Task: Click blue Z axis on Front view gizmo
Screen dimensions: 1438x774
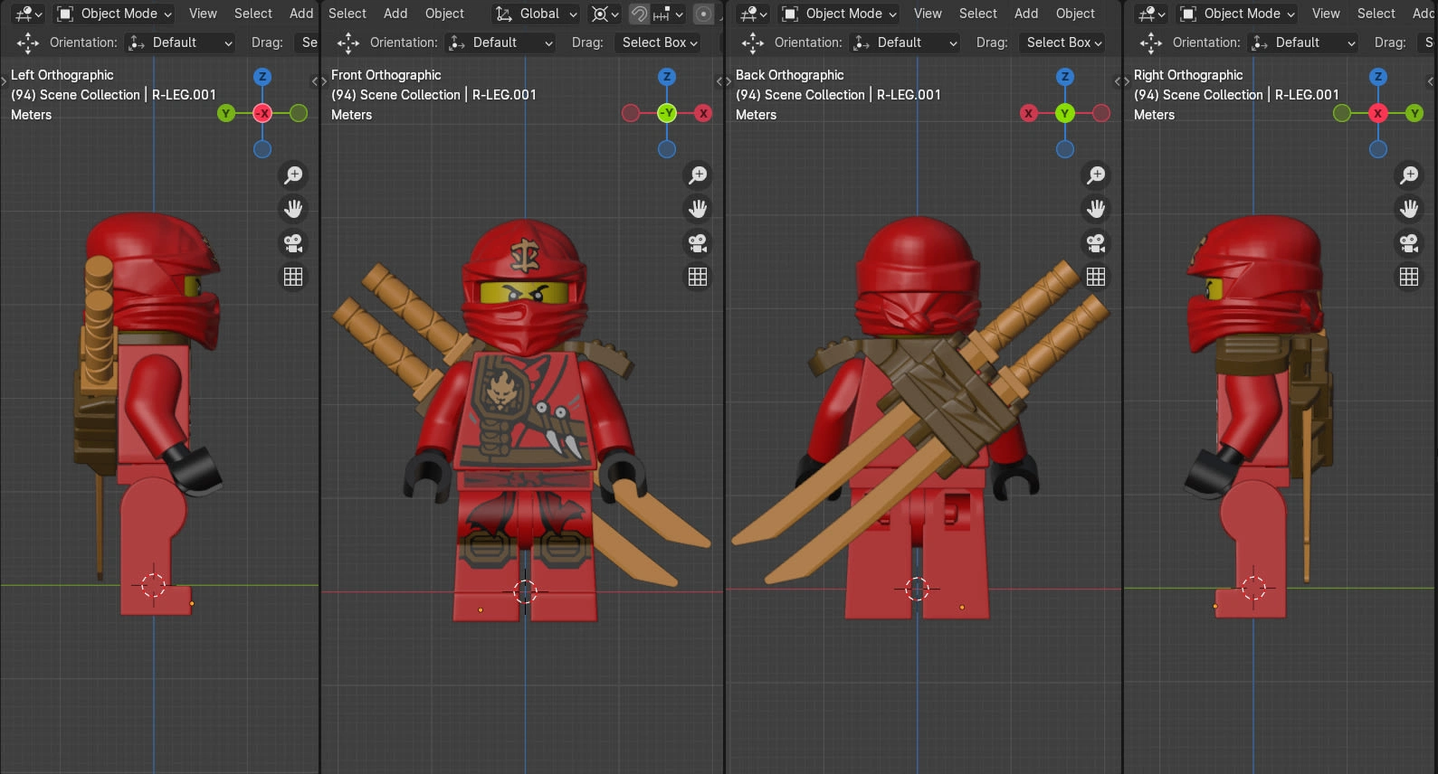Action: [667, 77]
